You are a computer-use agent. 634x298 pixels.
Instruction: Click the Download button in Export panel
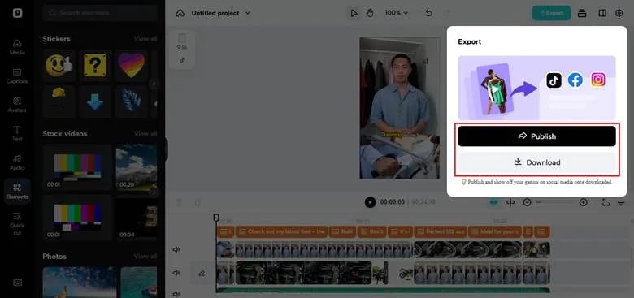click(536, 162)
